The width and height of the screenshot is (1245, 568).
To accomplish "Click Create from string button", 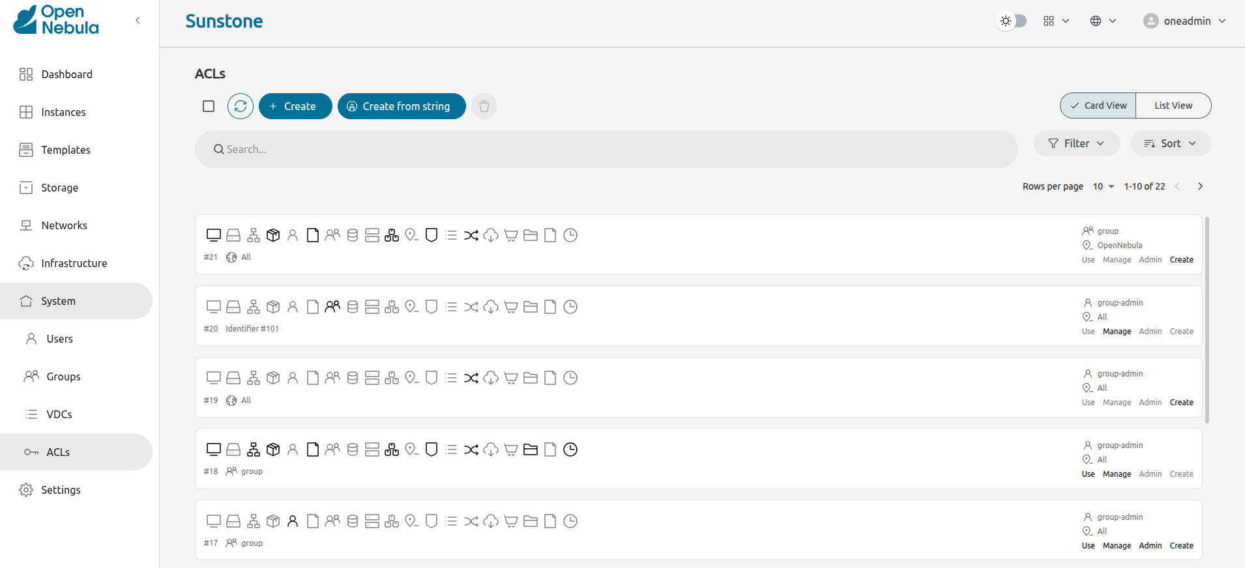I will (x=402, y=106).
